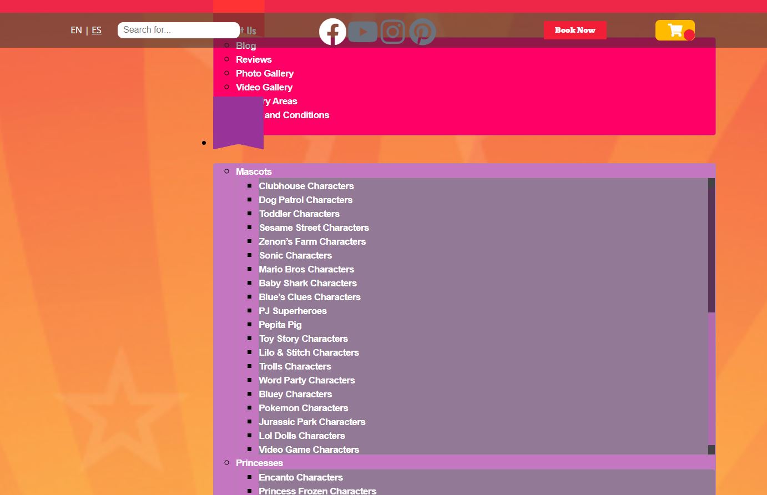This screenshot has width=767, height=495.
Task: Switch language to ES
Action: click(x=97, y=30)
